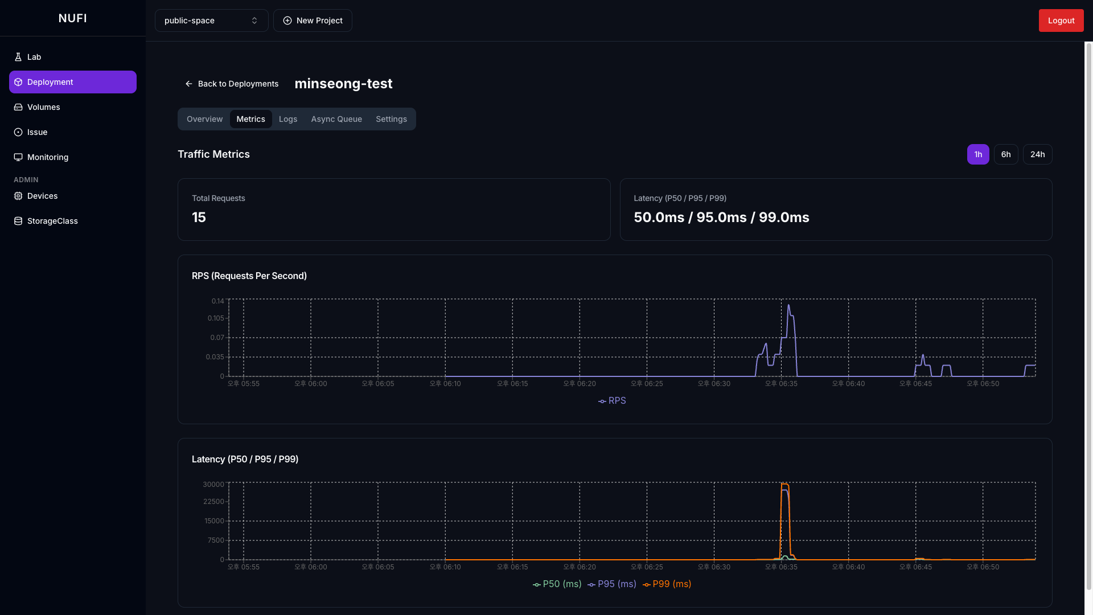Viewport: 1093px width, 615px height.
Task: Select the Lab flask icon in sidebar
Action: [x=18, y=57]
